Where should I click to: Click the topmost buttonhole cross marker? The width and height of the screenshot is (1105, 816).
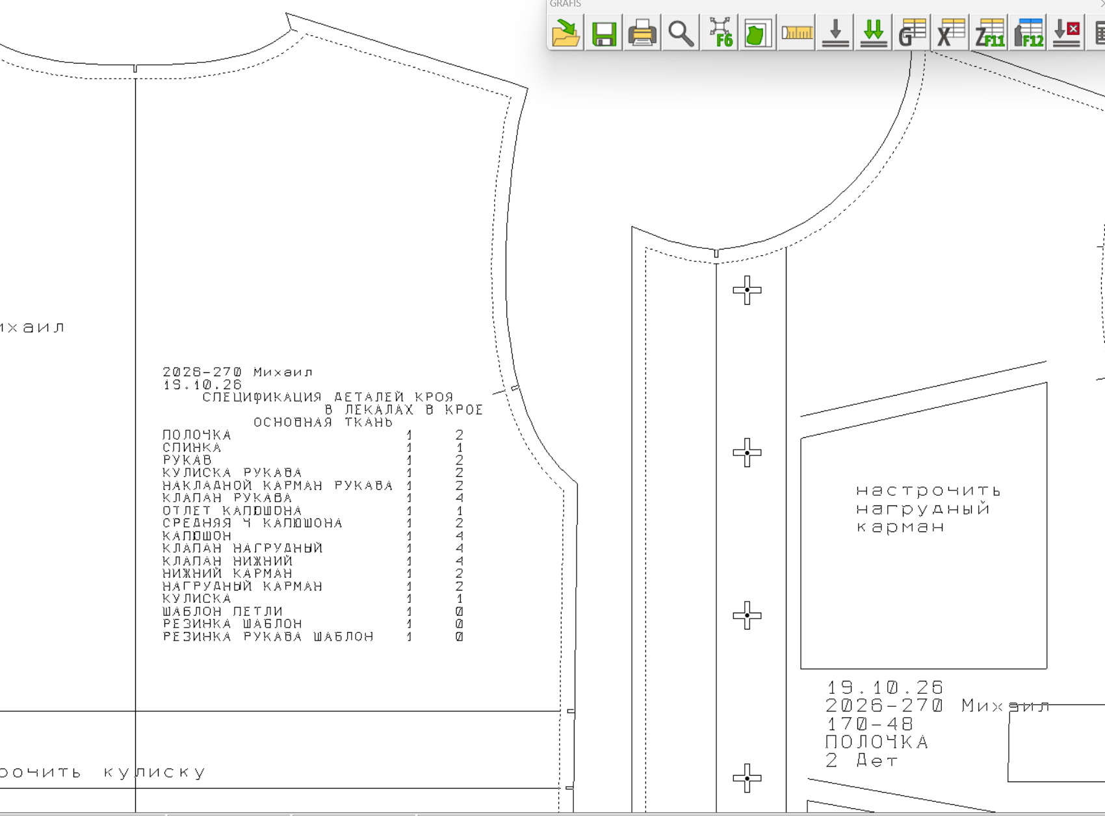pos(747,290)
